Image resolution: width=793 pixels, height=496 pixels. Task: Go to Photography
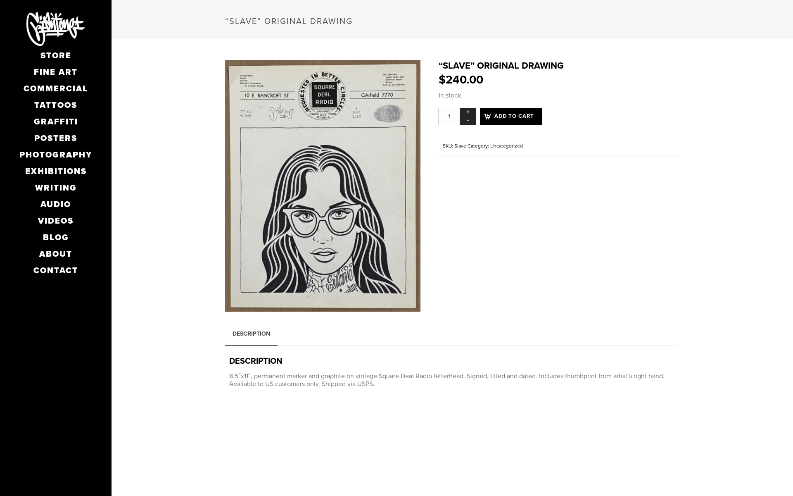coord(56,155)
